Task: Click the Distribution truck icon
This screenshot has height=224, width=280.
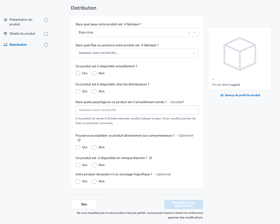Action: [5, 45]
